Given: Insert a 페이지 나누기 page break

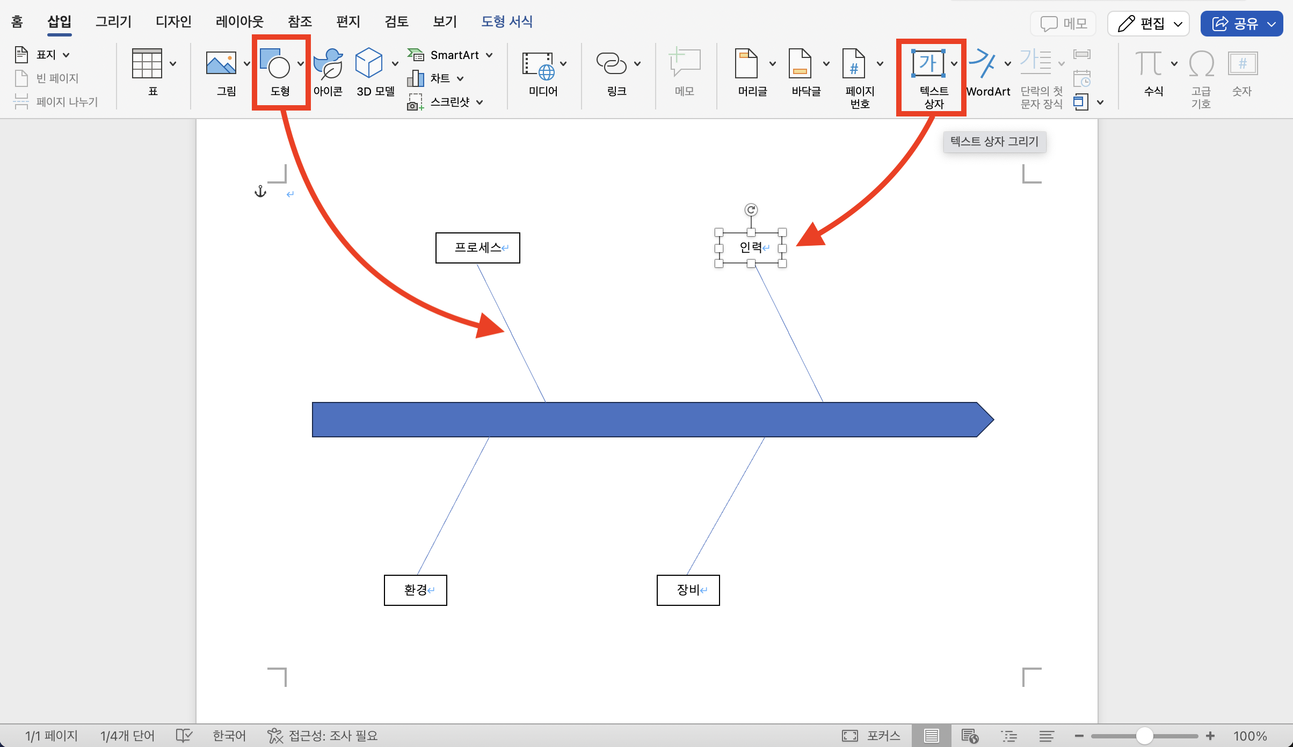Looking at the screenshot, I should (56, 102).
